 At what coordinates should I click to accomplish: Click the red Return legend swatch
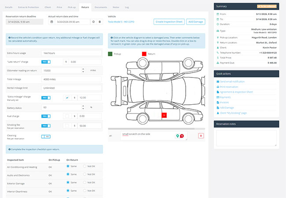144,54
